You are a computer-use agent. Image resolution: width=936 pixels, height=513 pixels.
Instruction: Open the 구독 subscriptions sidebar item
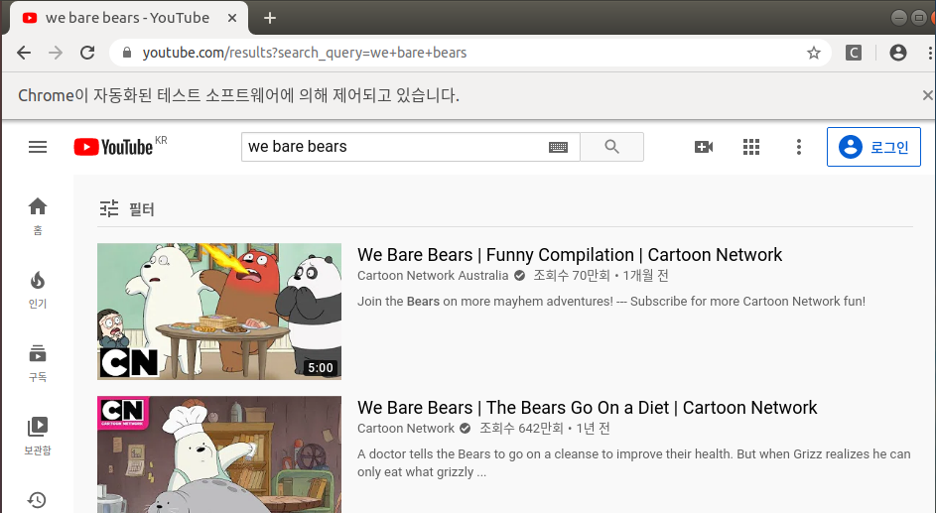click(38, 363)
